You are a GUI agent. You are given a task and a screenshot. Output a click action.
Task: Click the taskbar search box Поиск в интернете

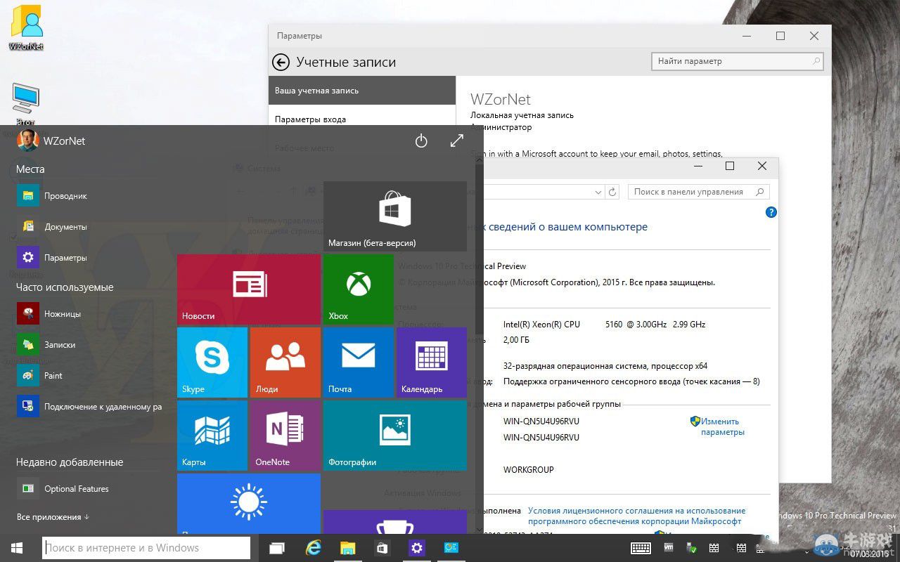[146, 548]
